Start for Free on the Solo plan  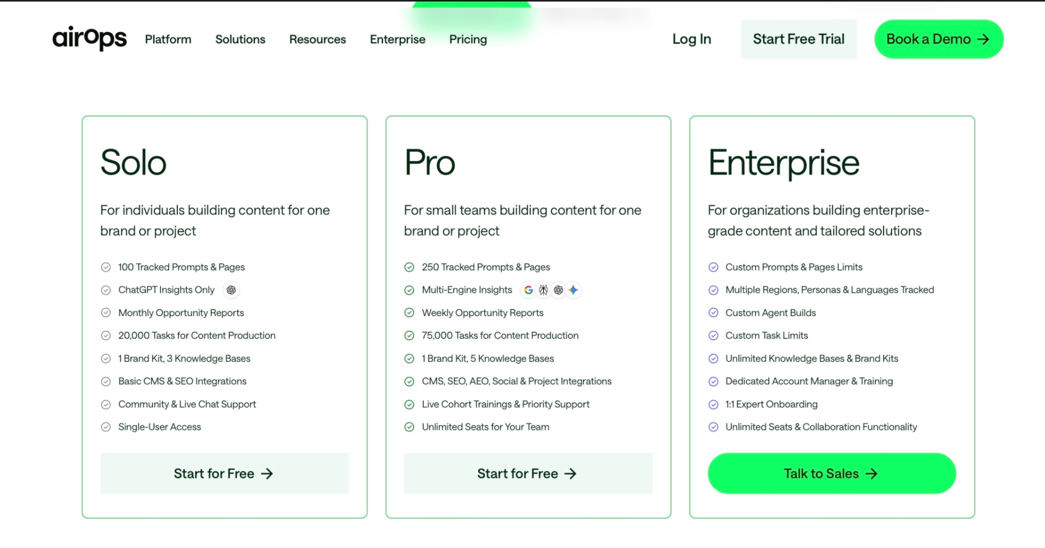coord(224,473)
